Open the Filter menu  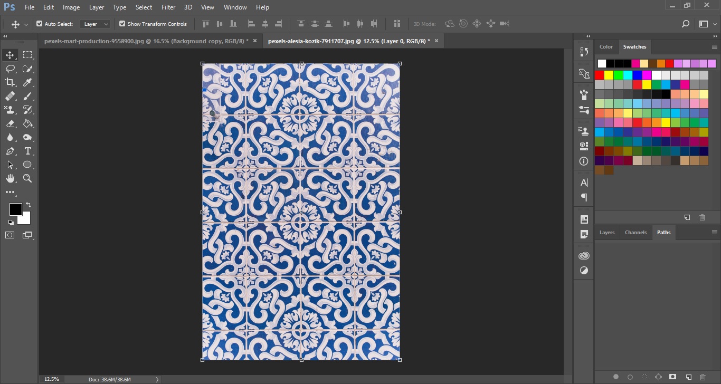coord(168,7)
